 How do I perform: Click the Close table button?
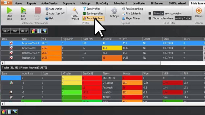(x=24, y=31)
